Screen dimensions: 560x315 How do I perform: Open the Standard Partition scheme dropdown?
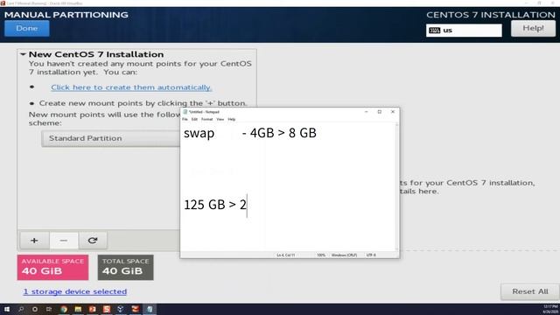tap(111, 138)
